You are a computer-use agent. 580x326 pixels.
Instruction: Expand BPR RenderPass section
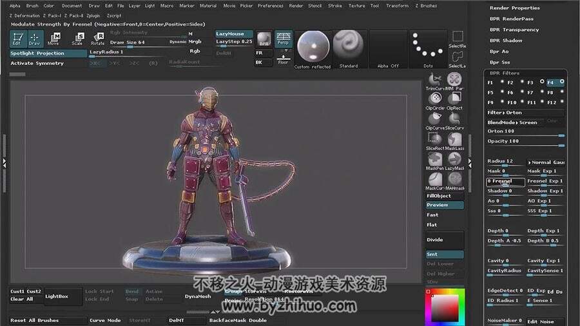(512, 19)
